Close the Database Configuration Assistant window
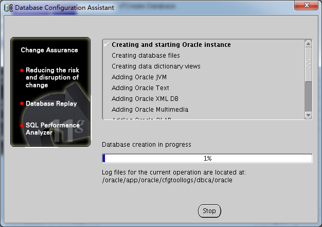 (307, 5)
